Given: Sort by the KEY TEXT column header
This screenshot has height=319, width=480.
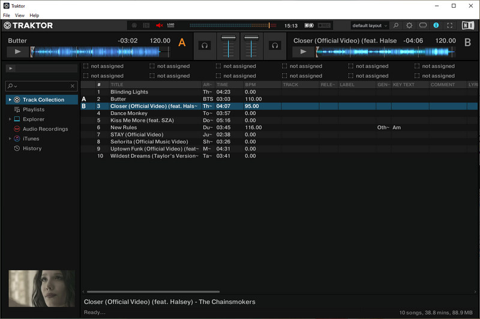Looking at the screenshot, I should click(x=410, y=85).
